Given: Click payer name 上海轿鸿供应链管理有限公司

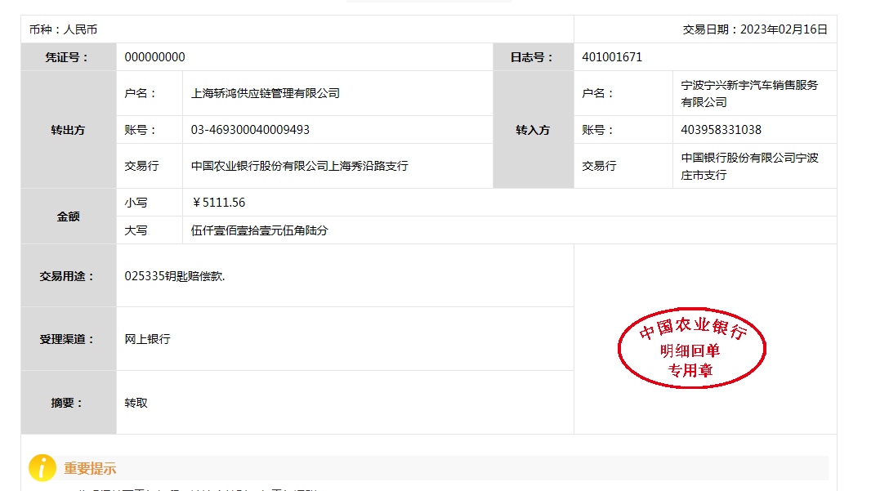Looking at the screenshot, I should tap(265, 93).
